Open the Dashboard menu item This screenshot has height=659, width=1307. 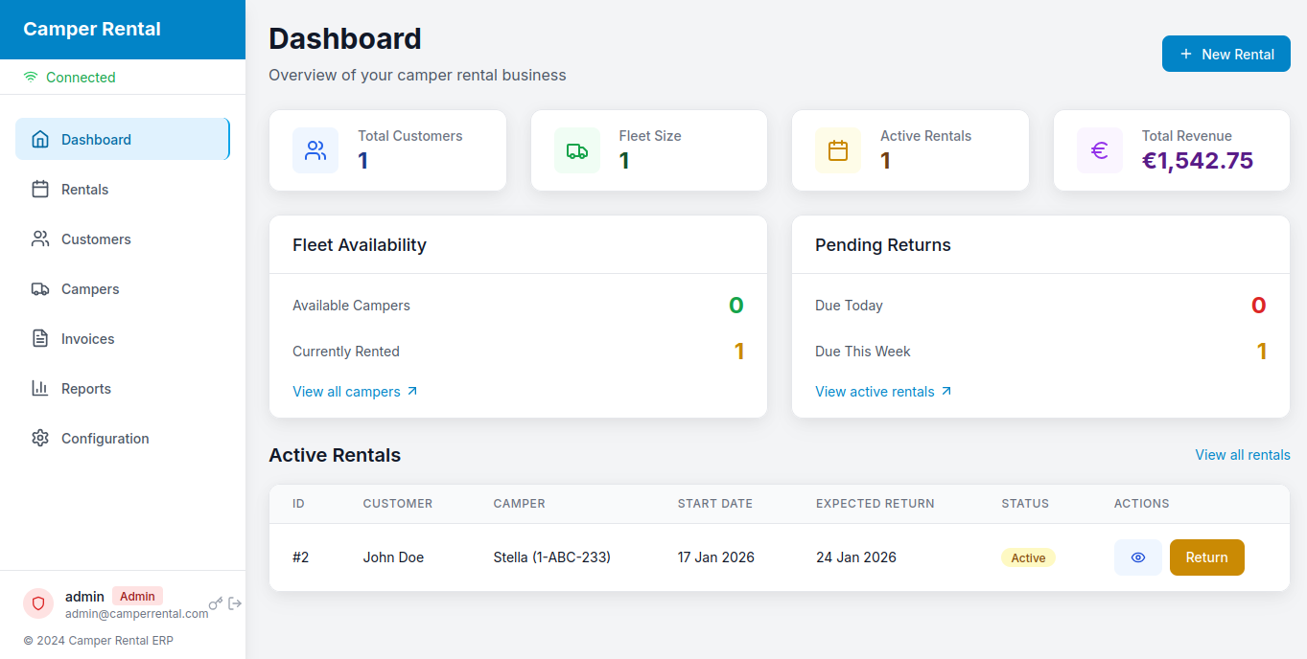[x=123, y=140]
